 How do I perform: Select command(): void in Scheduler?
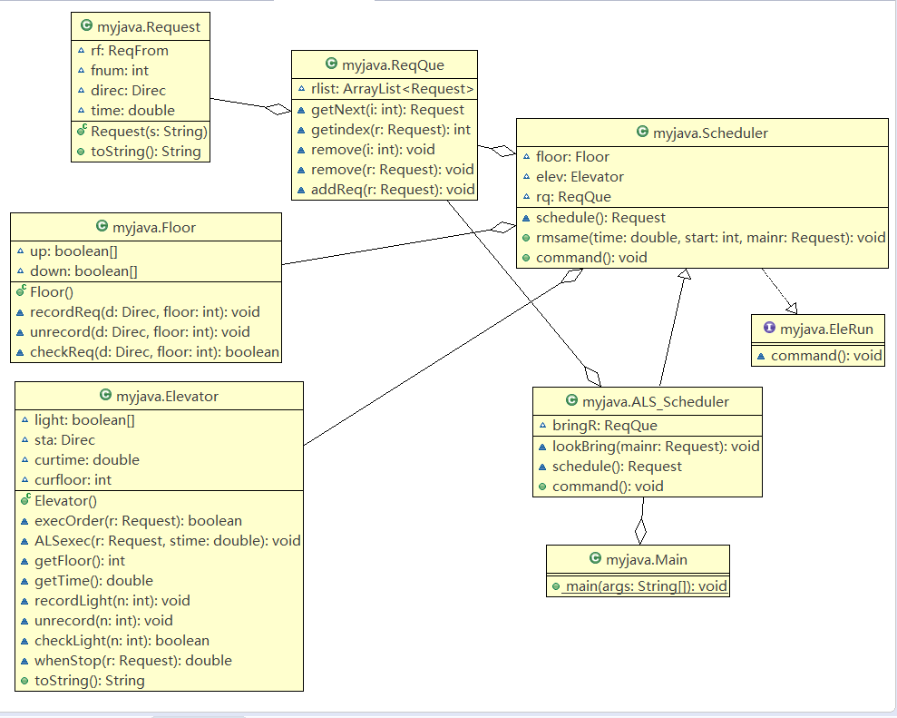[x=591, y=258]
